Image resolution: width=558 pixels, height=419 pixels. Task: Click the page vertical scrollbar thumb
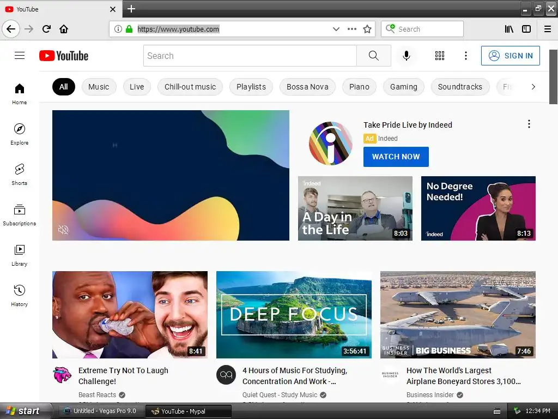(554, 77)
